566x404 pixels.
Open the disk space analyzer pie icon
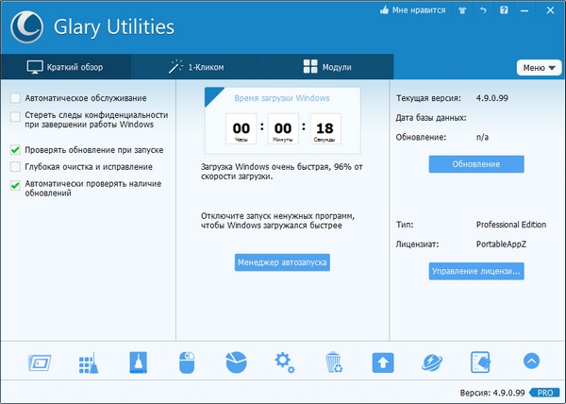tap(235, 362)
